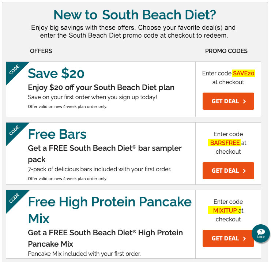Click the New to South Beach Diet title

tap(135, 15)
